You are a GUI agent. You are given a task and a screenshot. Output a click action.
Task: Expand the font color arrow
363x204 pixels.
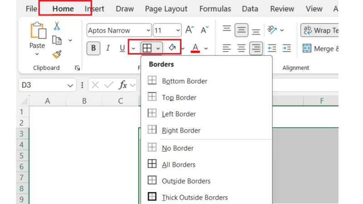click(206, 49)
